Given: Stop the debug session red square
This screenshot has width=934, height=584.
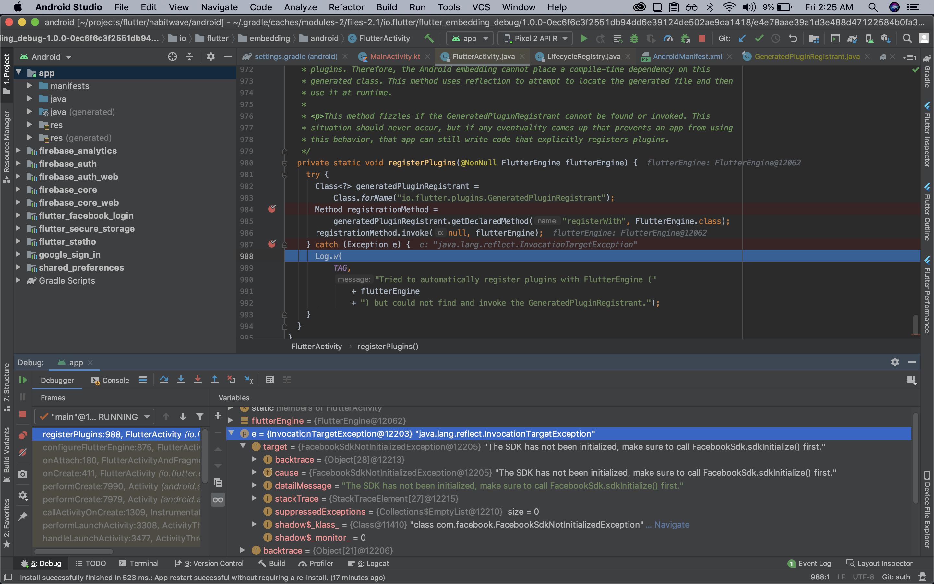Looking at the screenshot, I should click(23, 414).
